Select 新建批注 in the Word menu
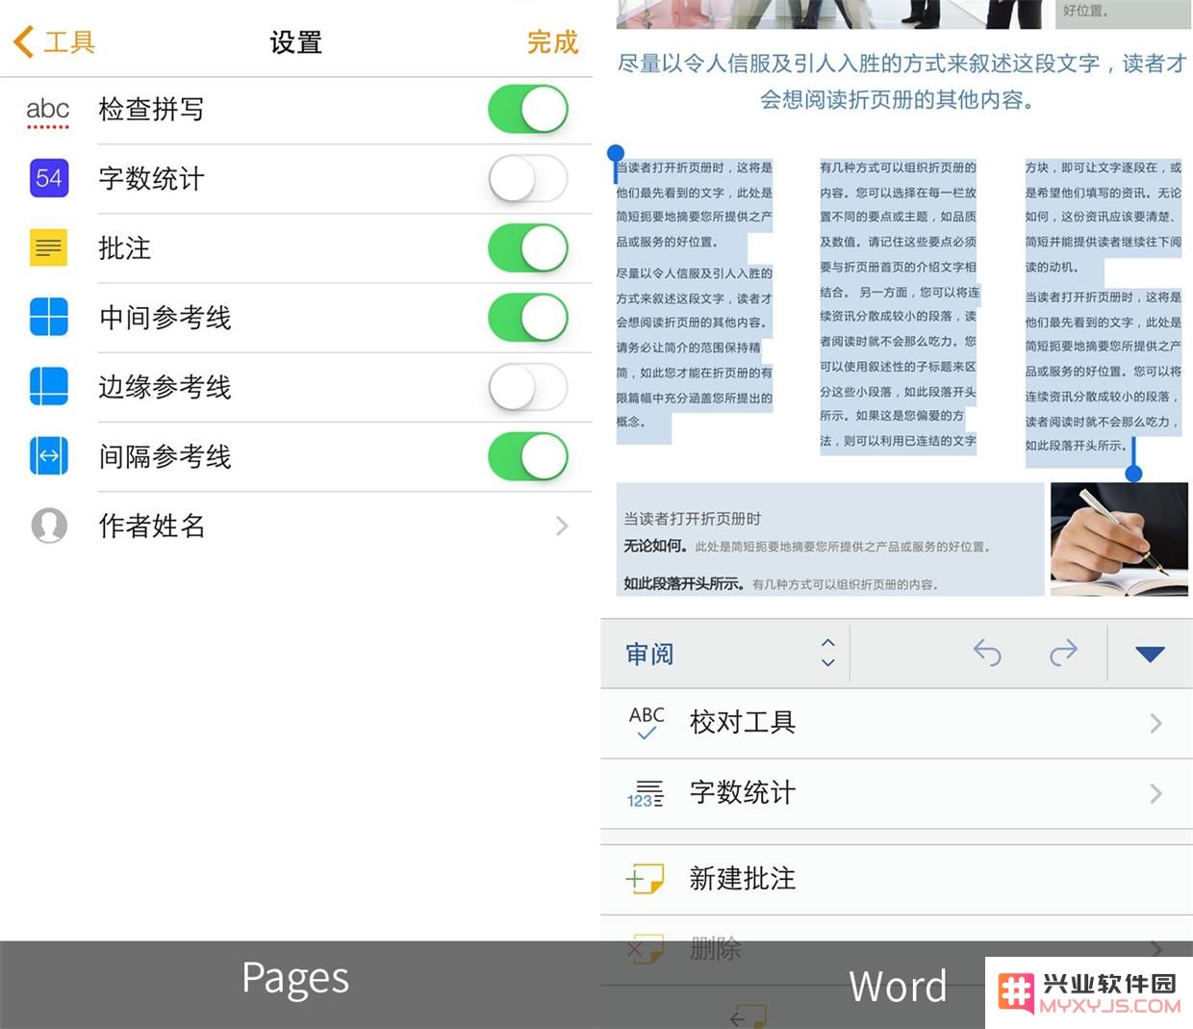This screenshot has height=1029, width=1193. tap(897, 879)
